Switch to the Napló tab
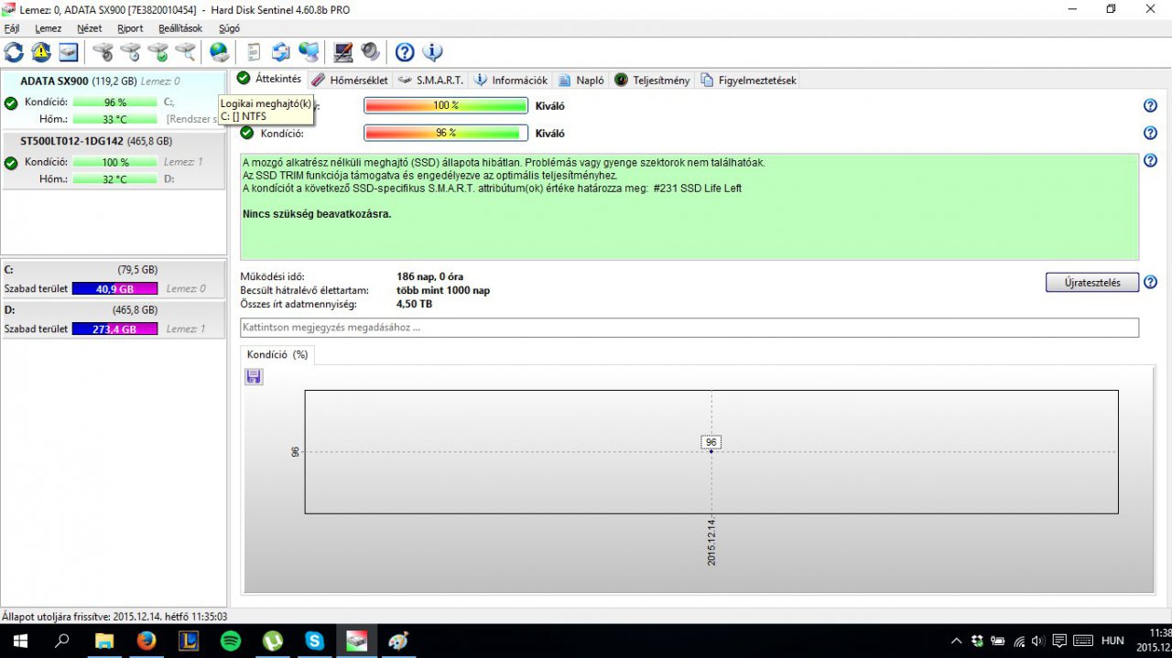Screen dimensions: 1172x658 tap(582, 80)
